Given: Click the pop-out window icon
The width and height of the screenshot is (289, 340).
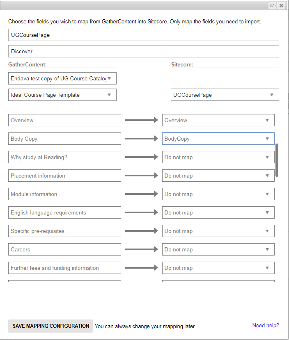Looking at the screenshot, I should (272, 5).
